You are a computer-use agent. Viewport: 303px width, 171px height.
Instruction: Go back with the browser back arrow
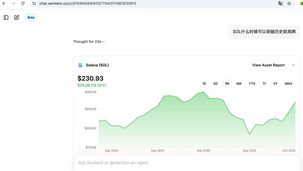pos(4,4)
